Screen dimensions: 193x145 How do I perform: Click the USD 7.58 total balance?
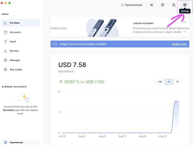(x=72, y=65)
